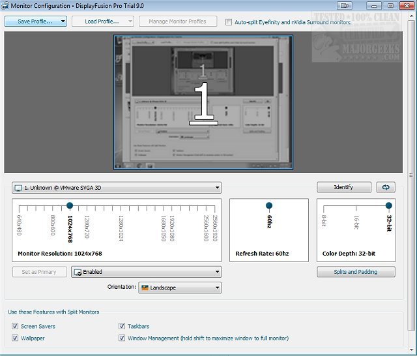Click the Landscape orientation icon
This screenshot has height=356, width=417.
[145, 288]
